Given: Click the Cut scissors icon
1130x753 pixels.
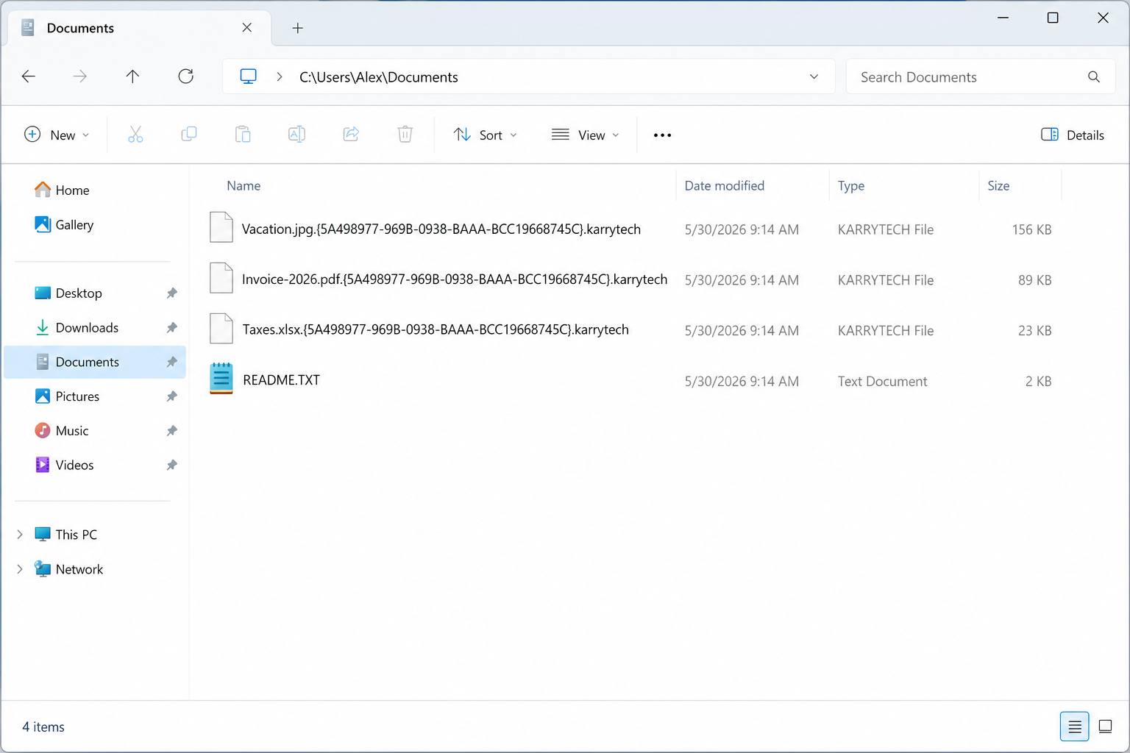Looking at the screenshot, I should (135, 135).
